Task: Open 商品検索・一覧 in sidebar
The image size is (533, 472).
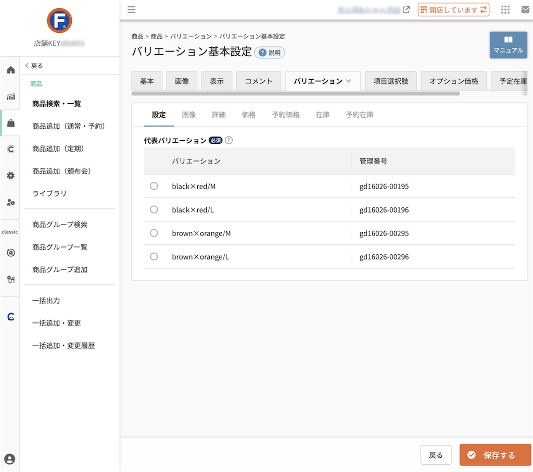Action: click(x=56, y=104)
